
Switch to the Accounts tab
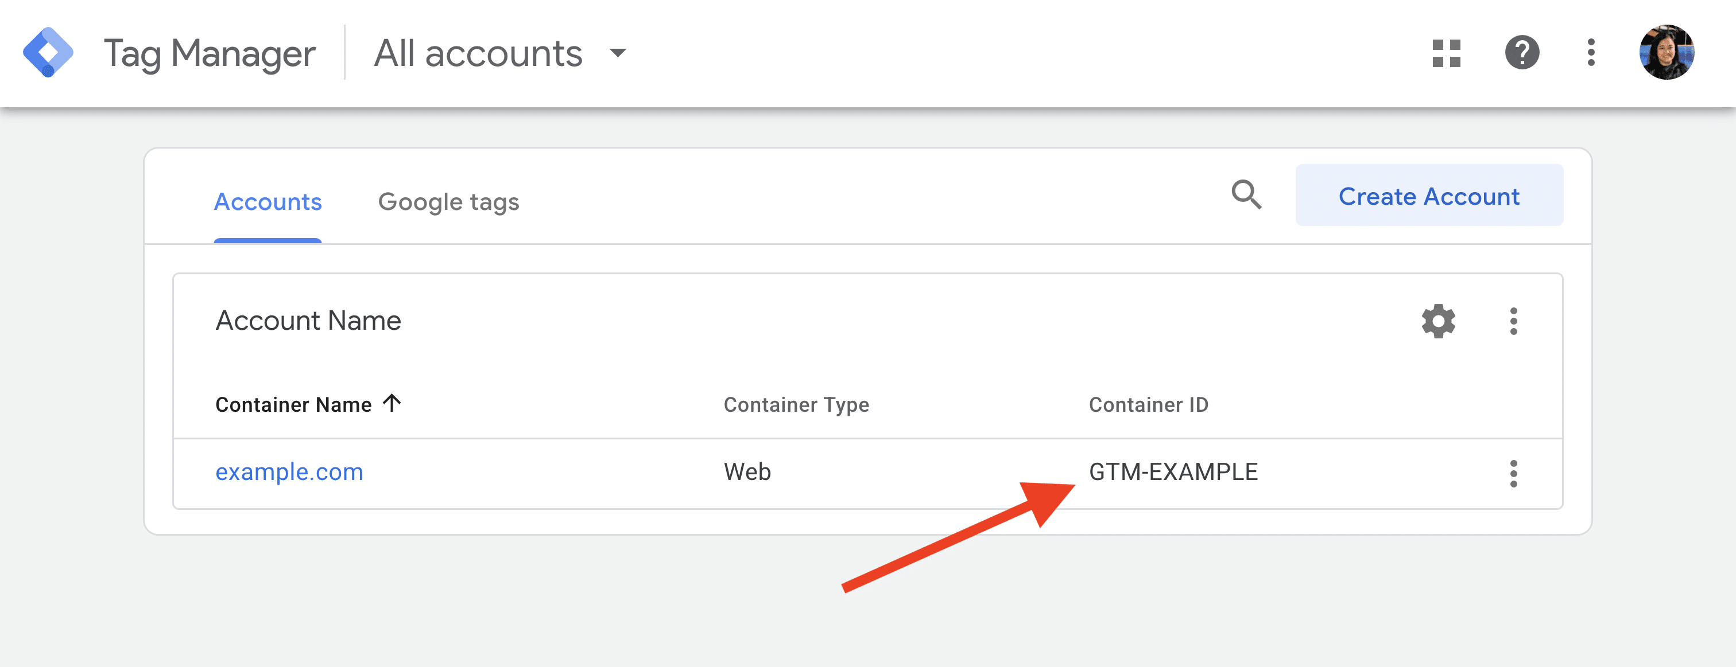[x=268, y=202]
